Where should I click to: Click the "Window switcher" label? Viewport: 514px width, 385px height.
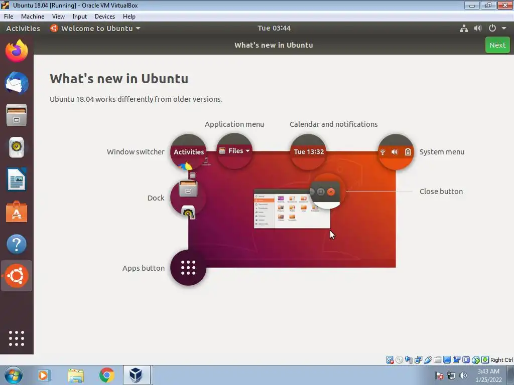pyautogui.click(x=136, y=152)
